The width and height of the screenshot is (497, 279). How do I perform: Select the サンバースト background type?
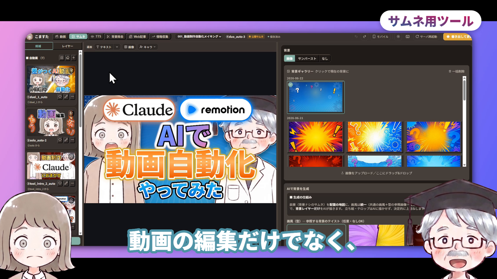coord(307,59)
